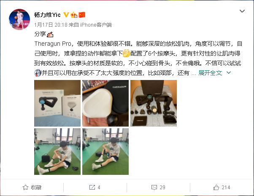Click the iPhone客户端 source link
The width and height of the screenshot is (254, 196).
[96, 25]
